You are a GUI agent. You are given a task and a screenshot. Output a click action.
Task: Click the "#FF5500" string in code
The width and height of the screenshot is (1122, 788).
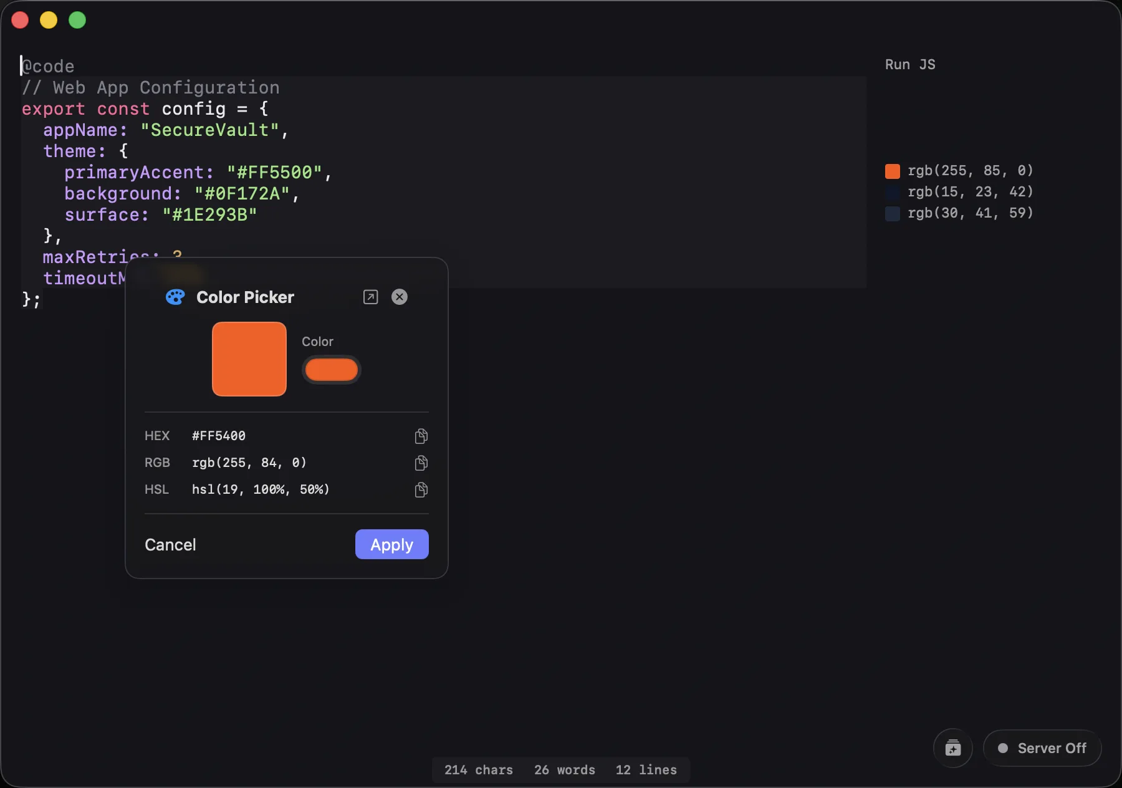pyautogui.click(x=274, y=173)
